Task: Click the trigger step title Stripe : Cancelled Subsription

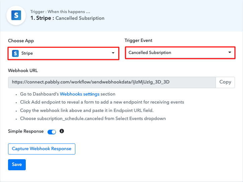Action: click(x=67, y=18)
